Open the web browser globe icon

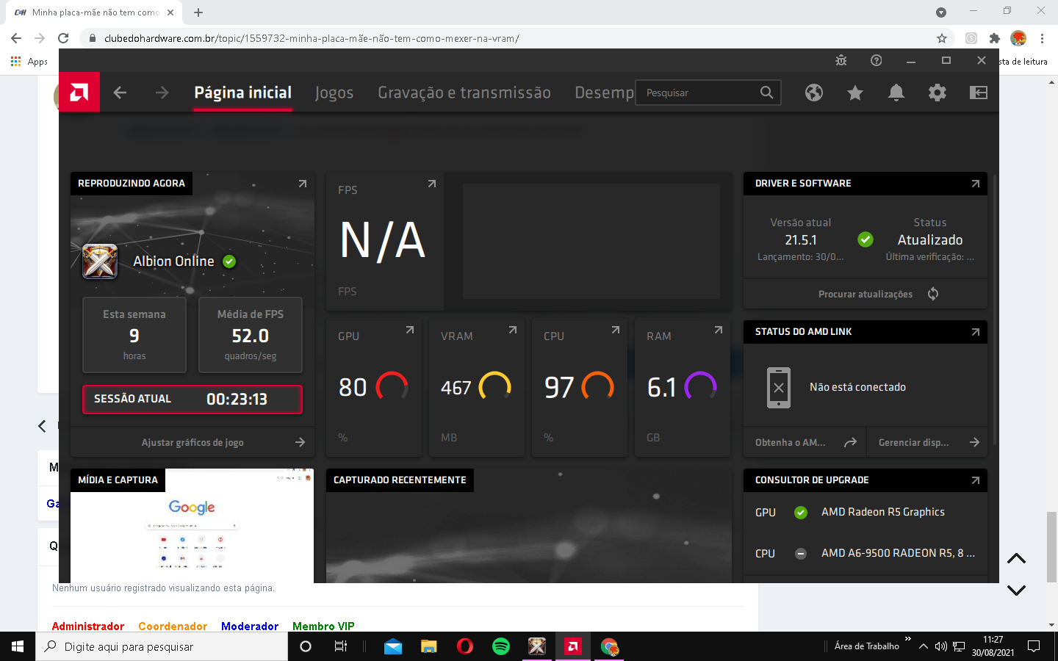[813, 93]
